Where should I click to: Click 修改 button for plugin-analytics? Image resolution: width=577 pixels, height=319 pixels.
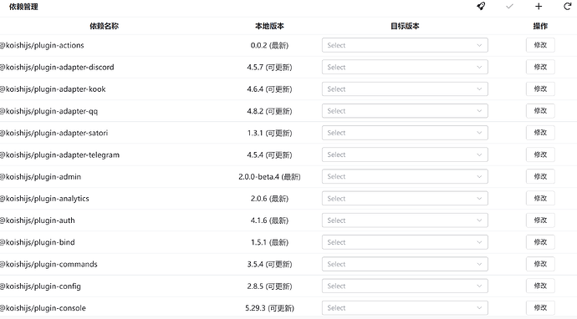[x=540, y=199]
